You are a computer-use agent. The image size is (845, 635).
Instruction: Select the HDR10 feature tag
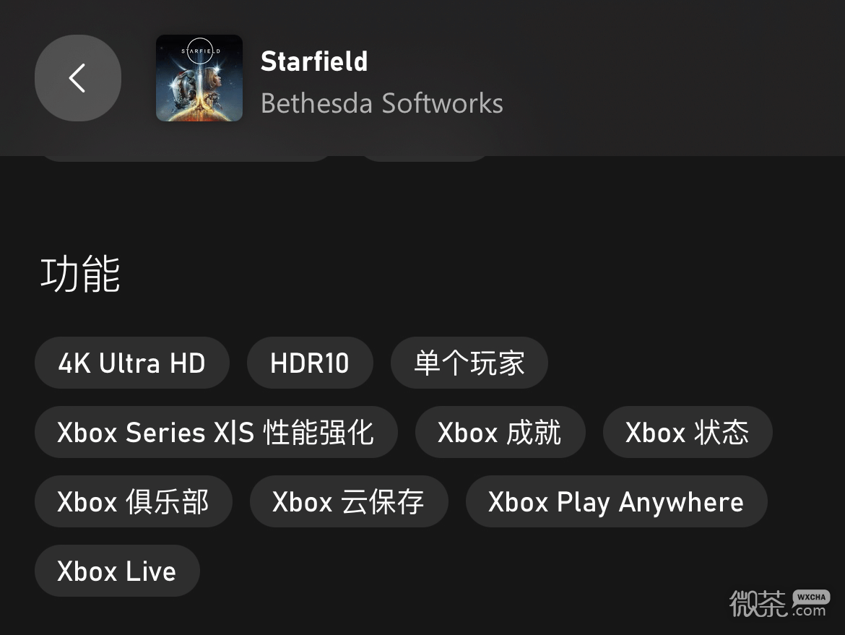pos(310,363)
